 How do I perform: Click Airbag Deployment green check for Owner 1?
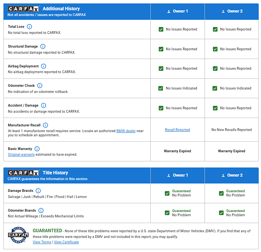click(x=161, y=69)
